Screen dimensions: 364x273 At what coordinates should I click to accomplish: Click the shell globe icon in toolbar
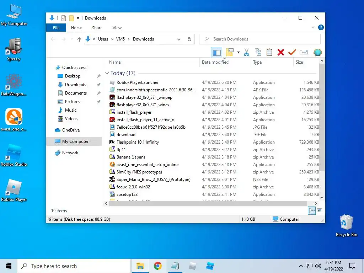317,53
